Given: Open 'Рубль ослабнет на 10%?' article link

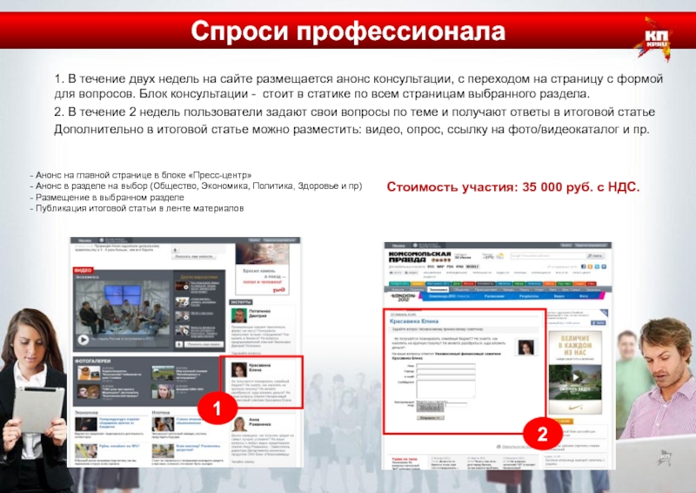Looking at the screenshot, I should tap(119, 445).
